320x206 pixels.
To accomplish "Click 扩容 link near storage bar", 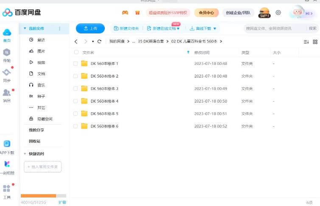I will pyautogui.click(x=62, y=202).
